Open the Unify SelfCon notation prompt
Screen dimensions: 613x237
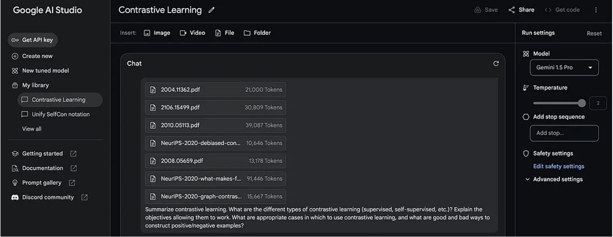[60, 114]
